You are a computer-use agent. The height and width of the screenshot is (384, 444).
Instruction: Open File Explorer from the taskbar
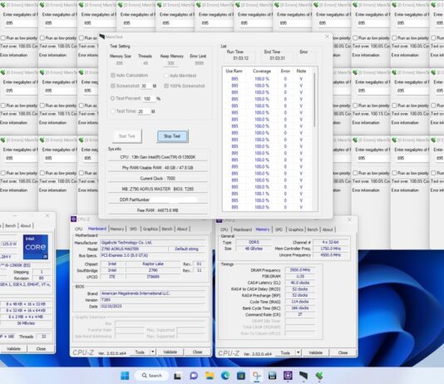pos(210,376)
